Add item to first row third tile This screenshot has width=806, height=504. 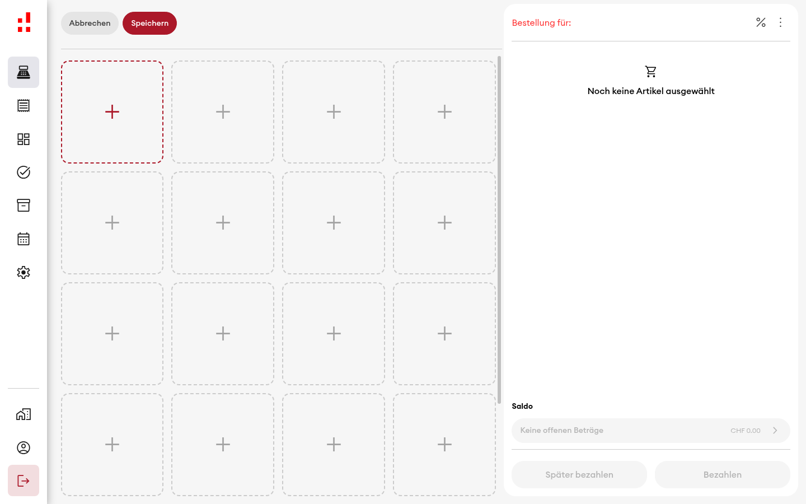click(334, 112)
